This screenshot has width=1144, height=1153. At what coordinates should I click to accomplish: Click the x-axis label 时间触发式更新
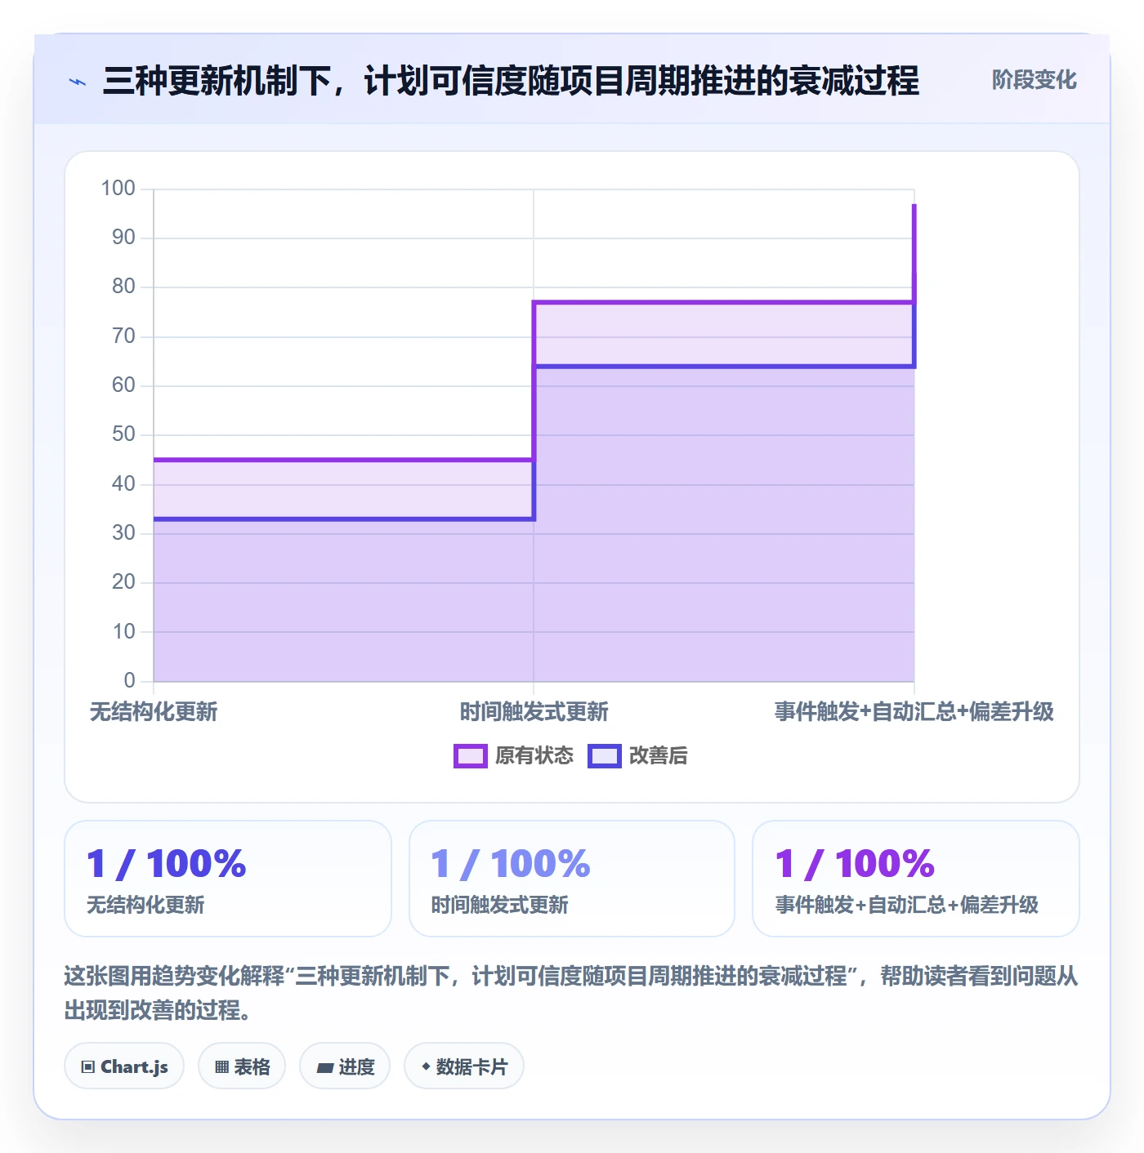pyautogui.click(x=534, y=712)
